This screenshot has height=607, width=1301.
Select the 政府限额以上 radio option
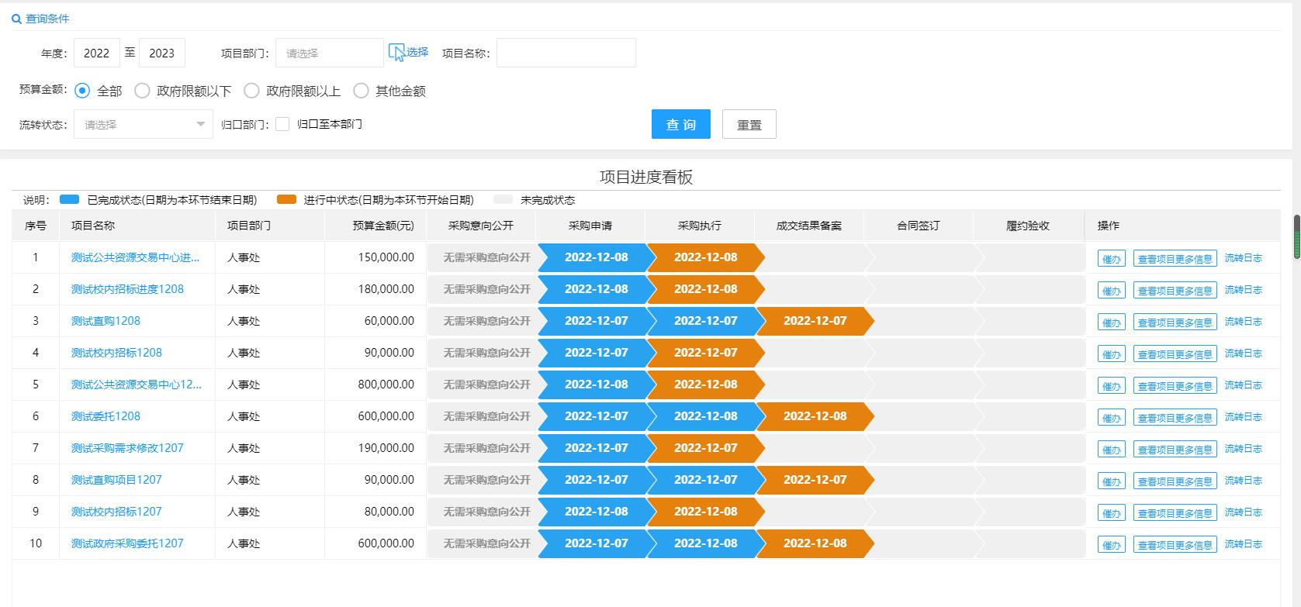[x=251, y=91]
